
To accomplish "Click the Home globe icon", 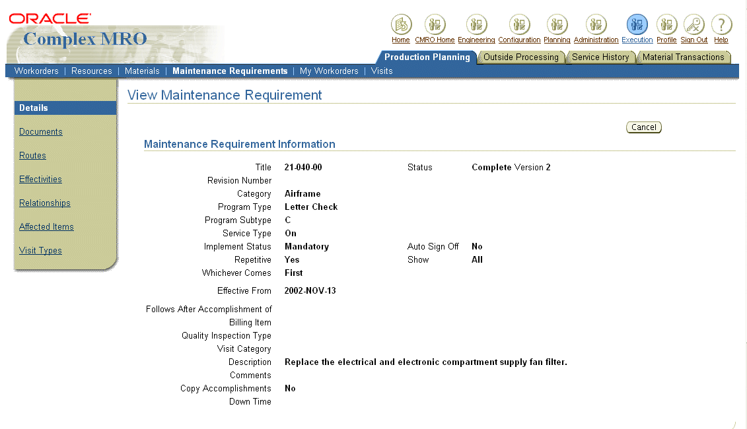I will click(401, 24).
